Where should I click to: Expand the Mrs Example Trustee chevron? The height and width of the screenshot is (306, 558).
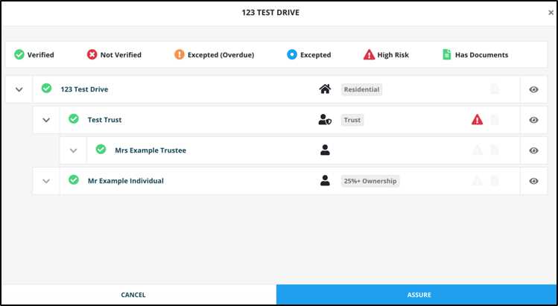(73, 150)
